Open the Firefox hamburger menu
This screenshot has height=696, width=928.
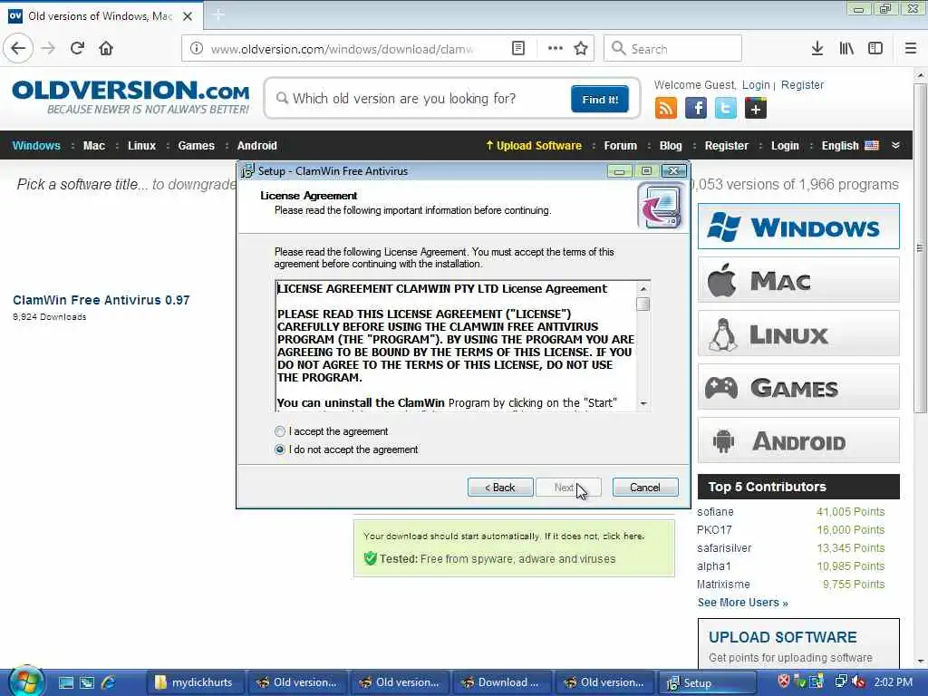pyautogui.click(x=911, y=49)
